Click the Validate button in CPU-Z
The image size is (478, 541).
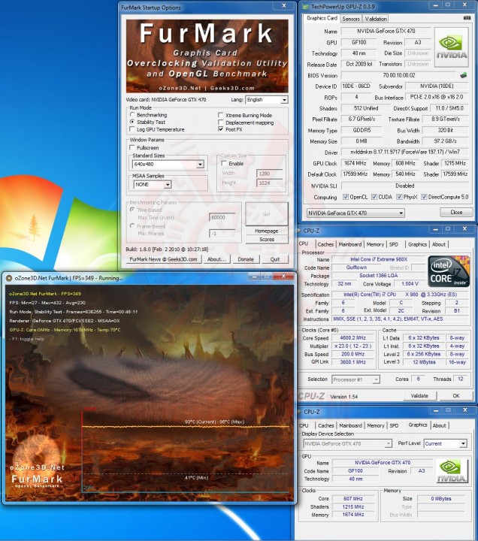419,396
